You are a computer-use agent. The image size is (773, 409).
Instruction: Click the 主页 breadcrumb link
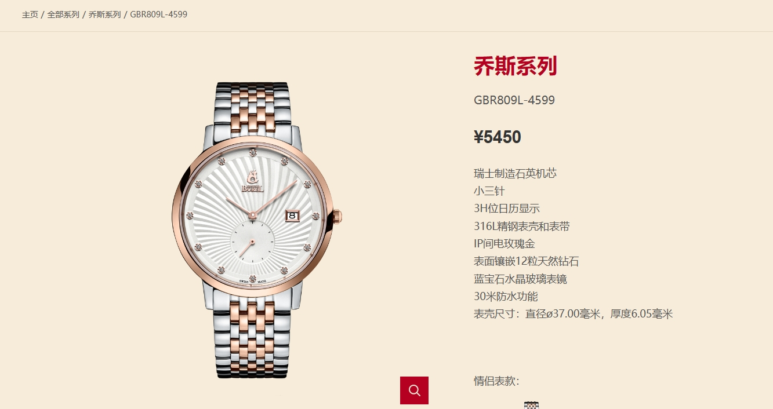click(30, 14)
